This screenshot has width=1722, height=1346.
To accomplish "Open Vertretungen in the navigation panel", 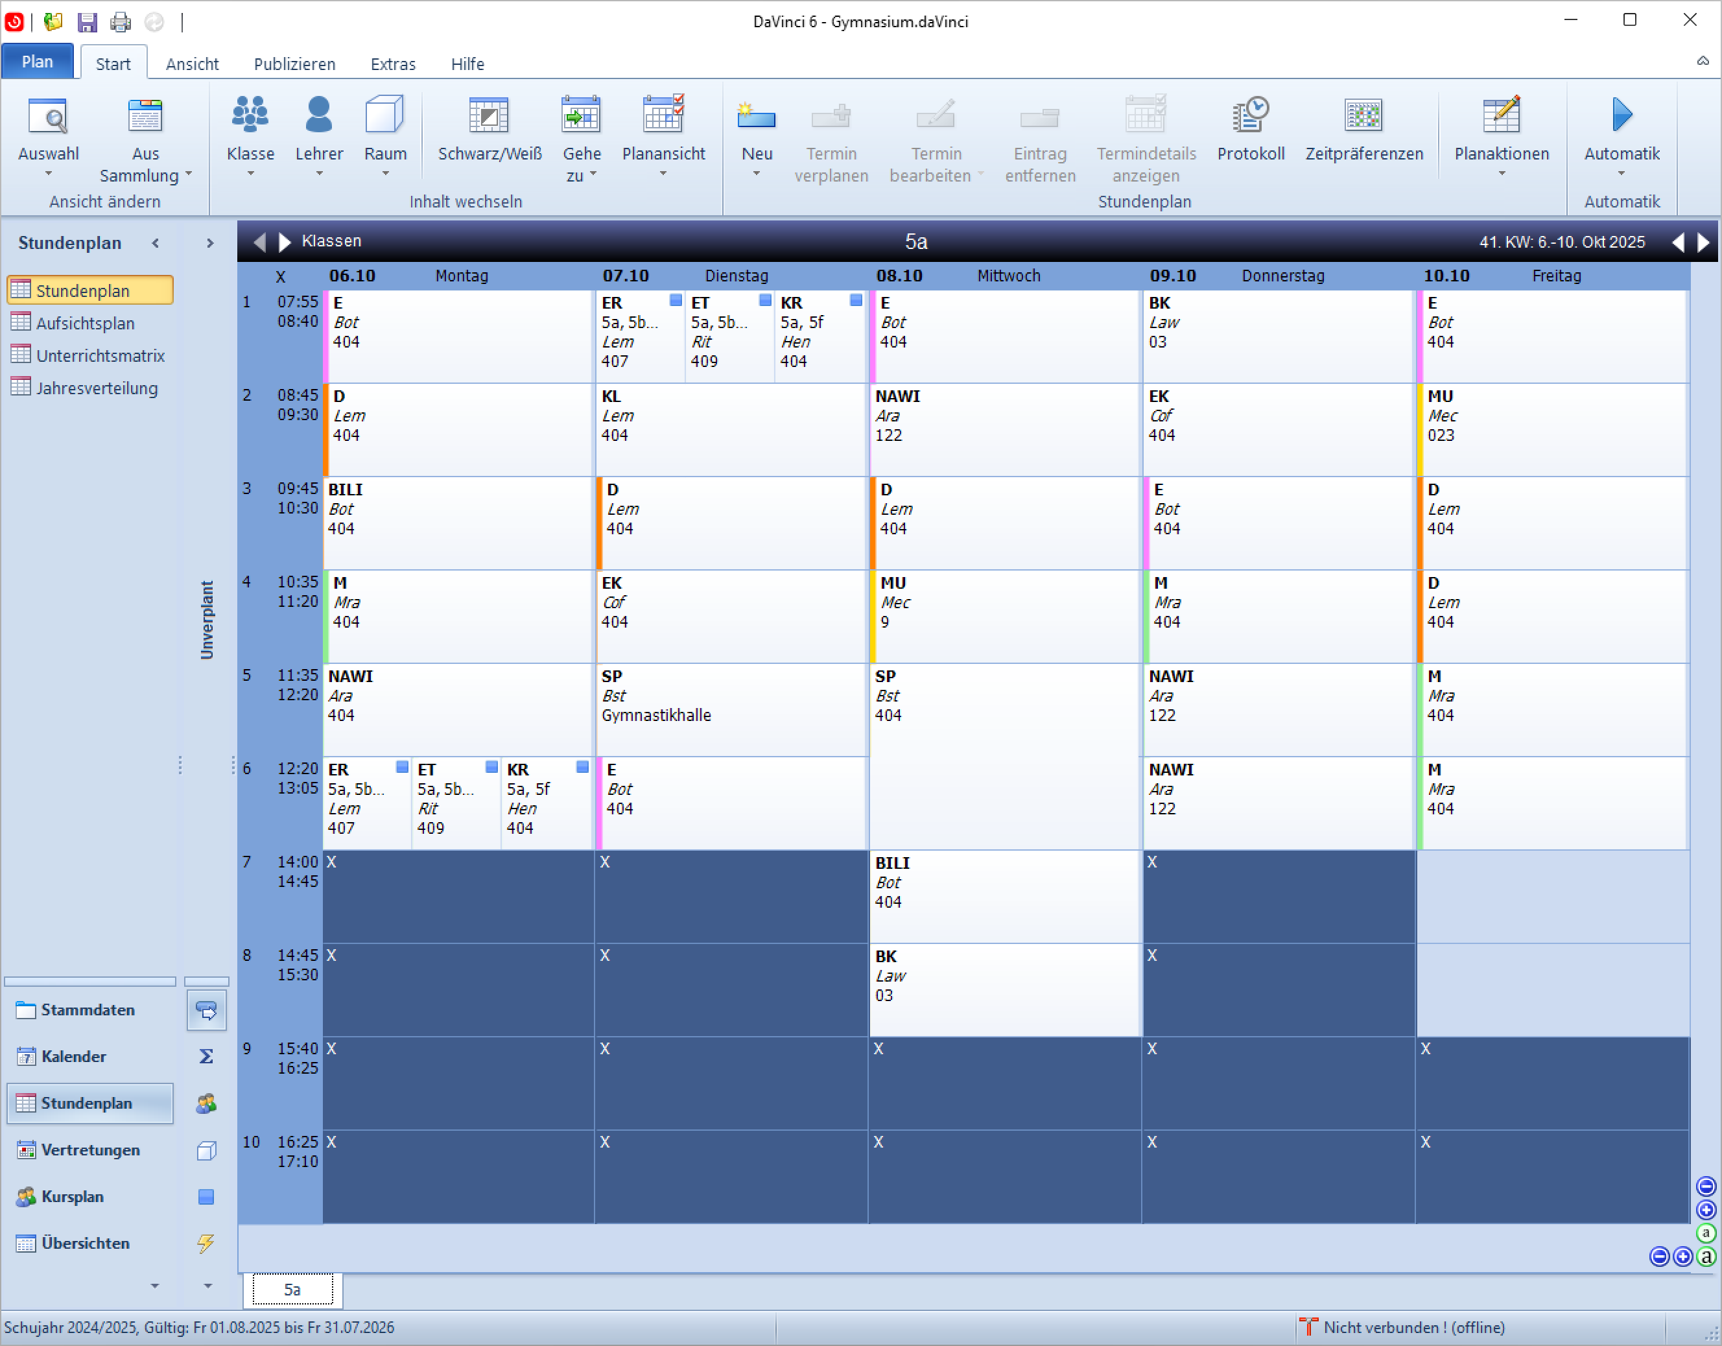I will tap(90, 1150).
